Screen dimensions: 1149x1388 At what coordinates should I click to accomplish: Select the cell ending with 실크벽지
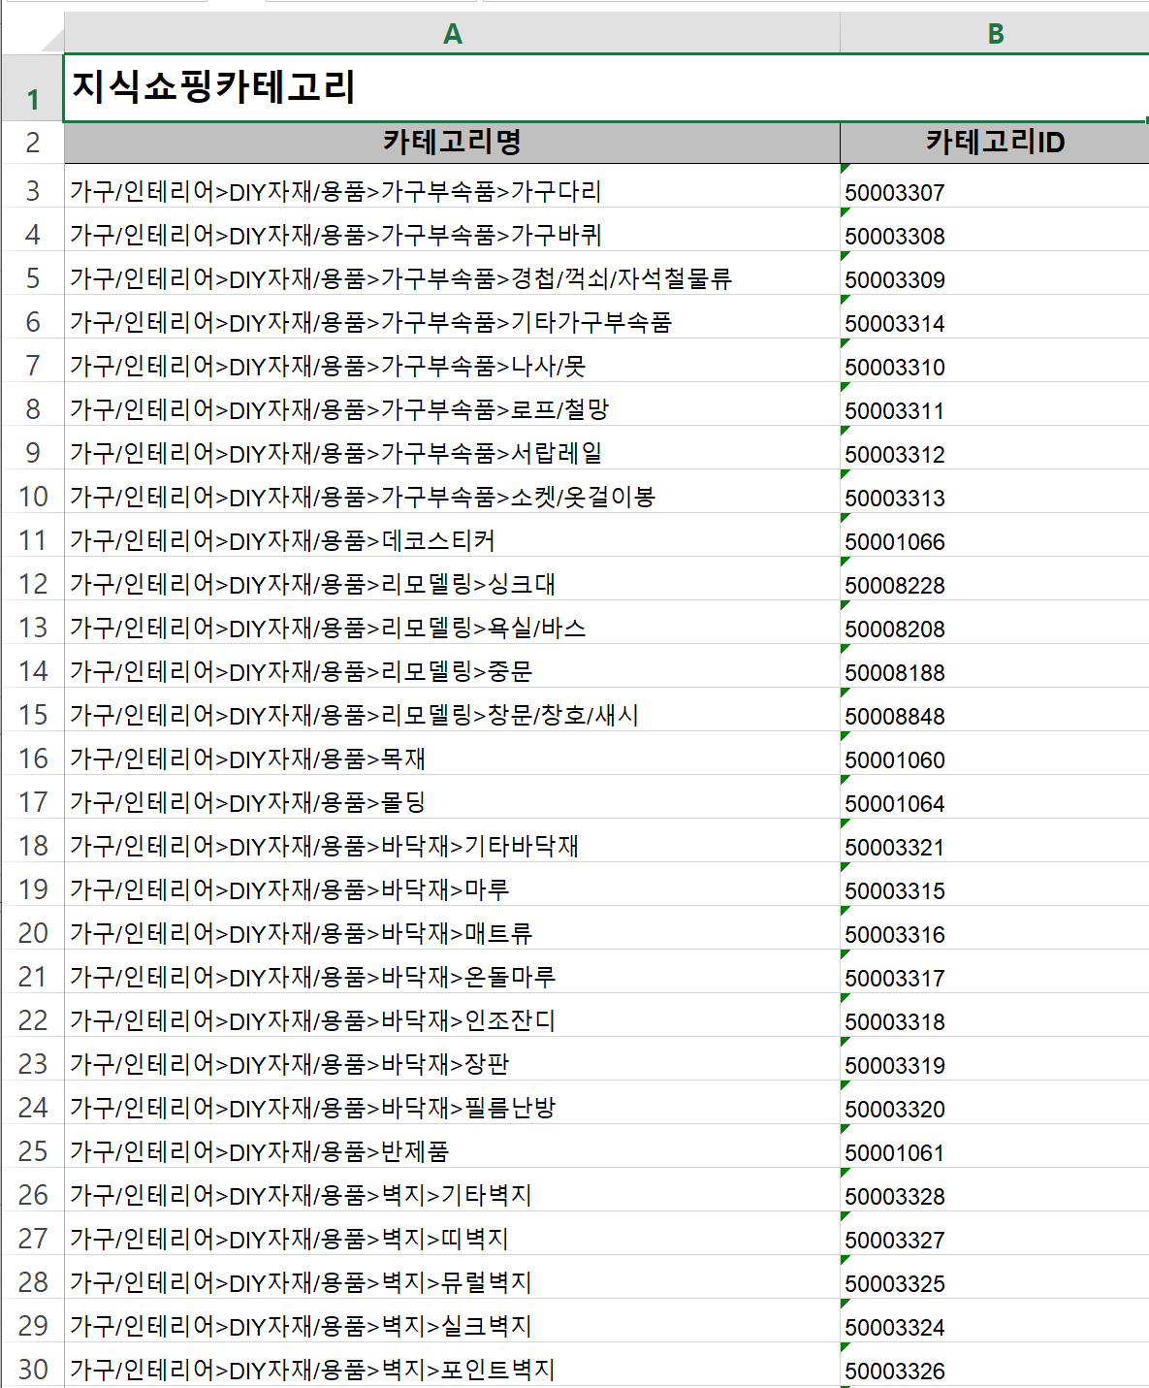pos(452,1321)
